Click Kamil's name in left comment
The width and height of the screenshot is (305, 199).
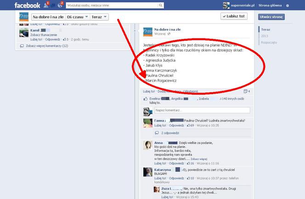click(35, 30)
